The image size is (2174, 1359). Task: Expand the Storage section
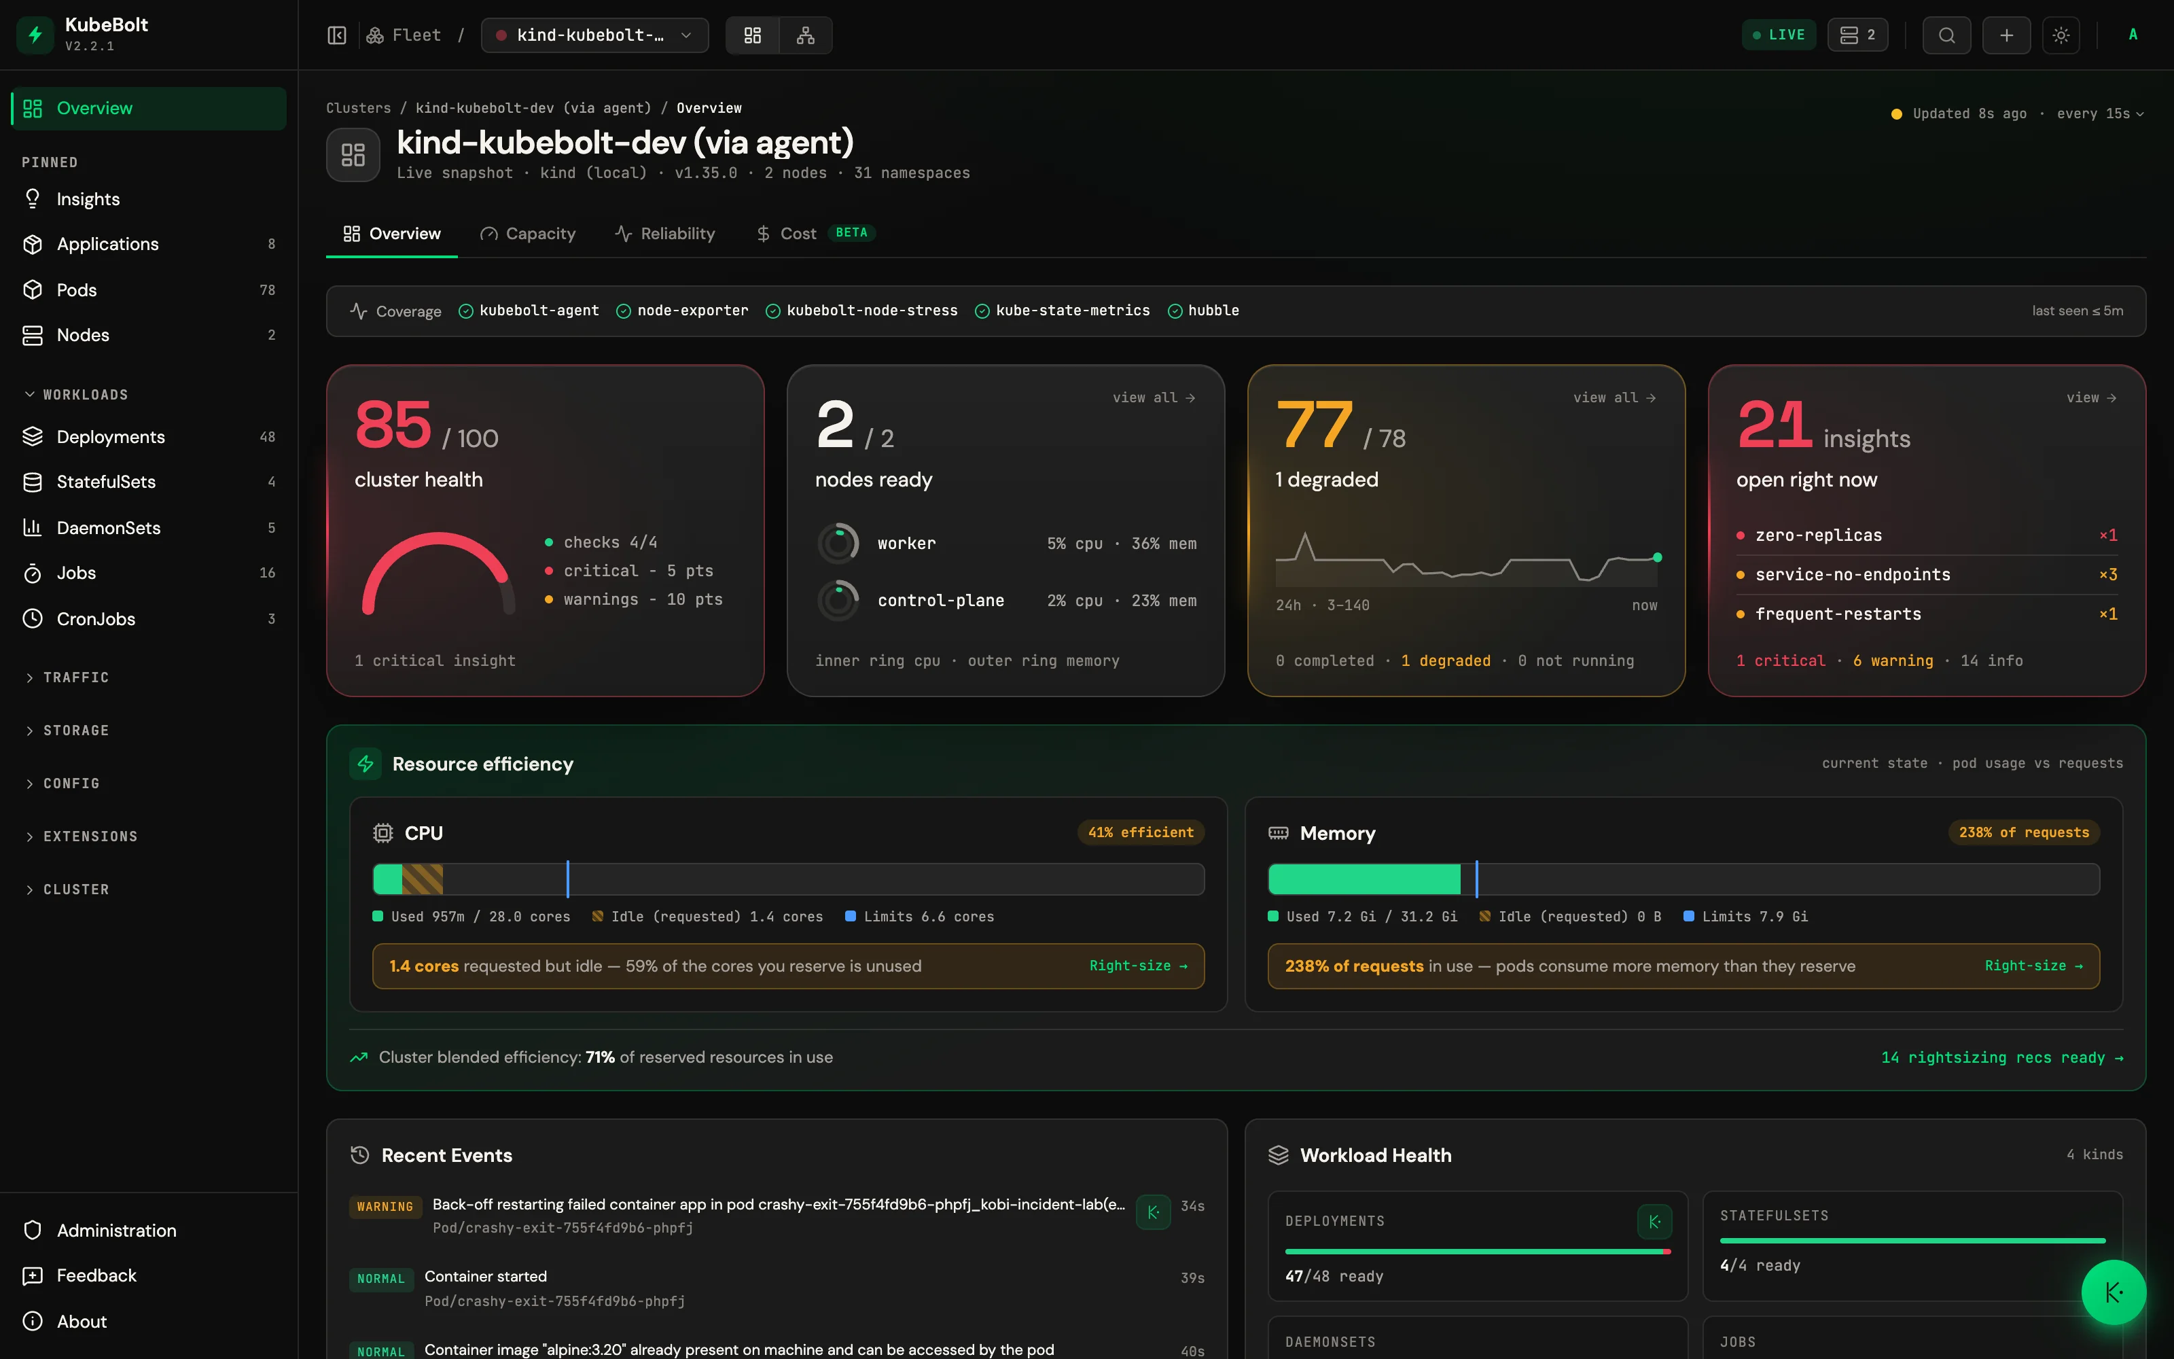click(67, 730)
